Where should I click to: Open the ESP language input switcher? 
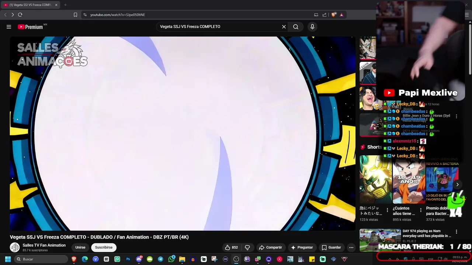click(x=431, y=259)
